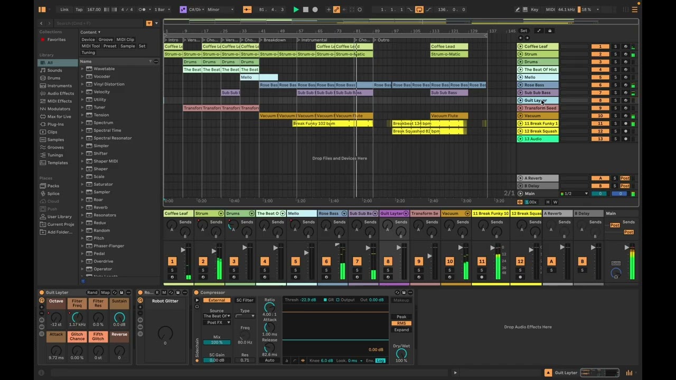
Task: Arm the 13 Audio track for recording
Action: (625, 139)
